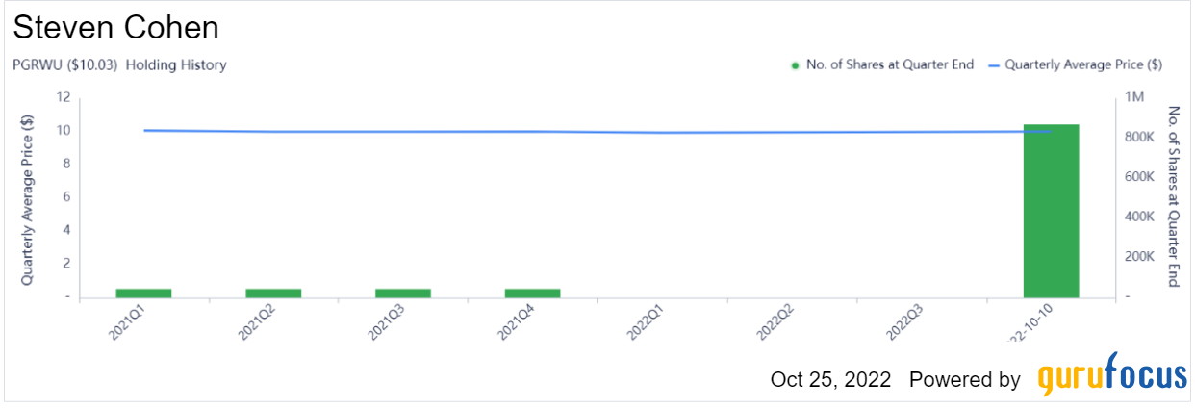
Task: Click the Steven Cohen title
Action: coord(116,27)
